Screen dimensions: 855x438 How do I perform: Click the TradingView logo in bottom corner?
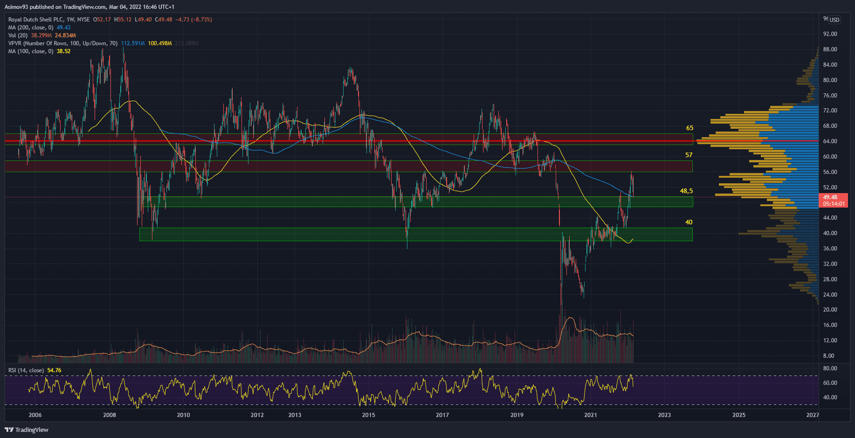point(27,430)
